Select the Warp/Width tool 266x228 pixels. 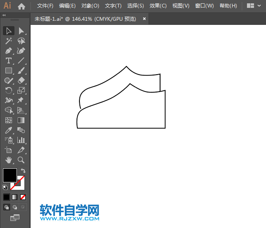(x=9, y=100)
